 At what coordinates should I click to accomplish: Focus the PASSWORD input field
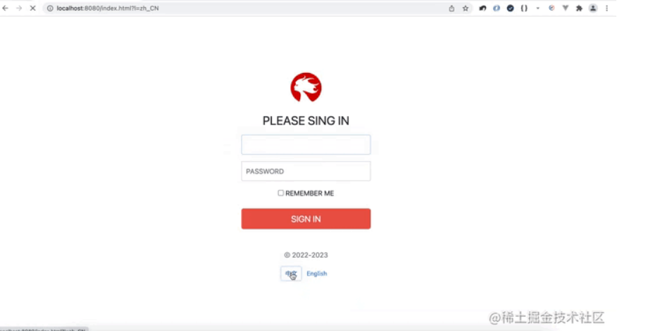point(306,171)
